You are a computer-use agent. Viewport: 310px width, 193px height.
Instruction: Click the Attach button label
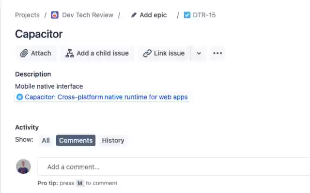coord(41,53)
